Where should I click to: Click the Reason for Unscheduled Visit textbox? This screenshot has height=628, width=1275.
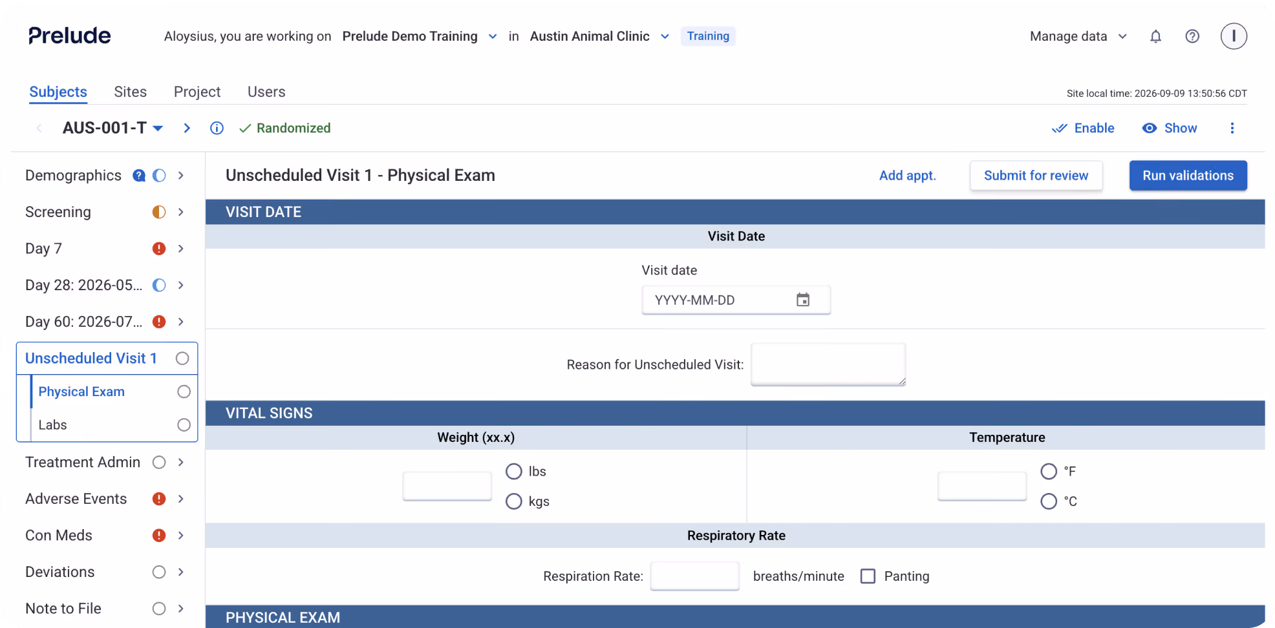coord(828,364)
